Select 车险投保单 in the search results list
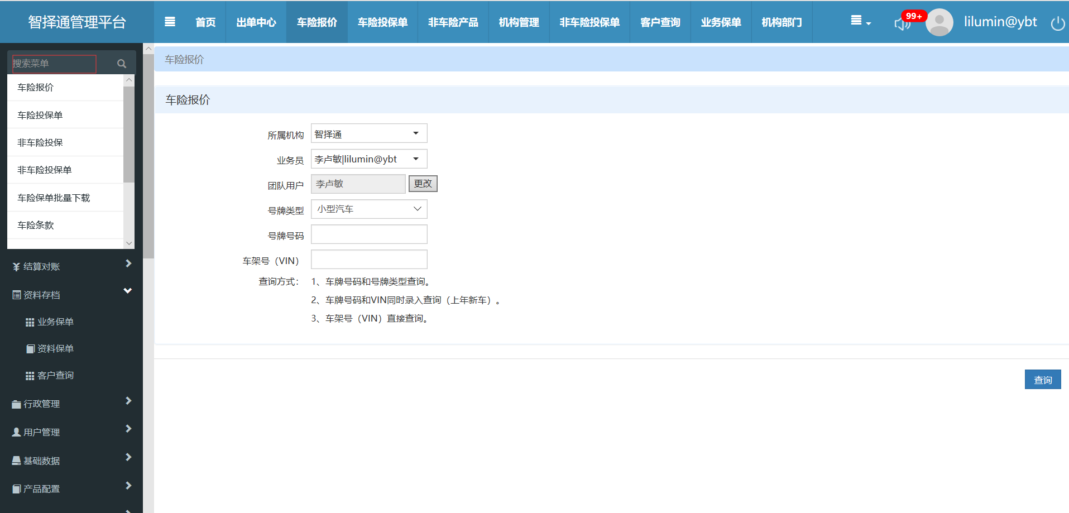Screen dimensions: 1069x513 click(65, 115)
